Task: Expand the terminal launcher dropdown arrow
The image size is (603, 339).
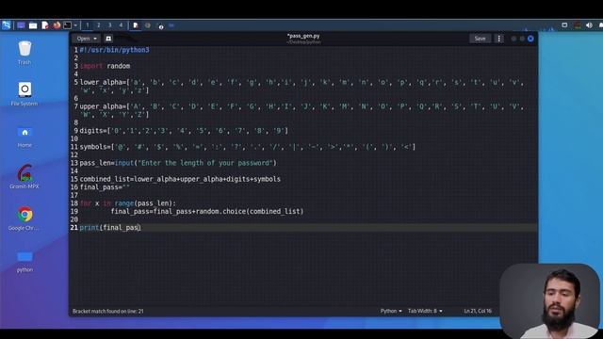Action: point(75,25)
